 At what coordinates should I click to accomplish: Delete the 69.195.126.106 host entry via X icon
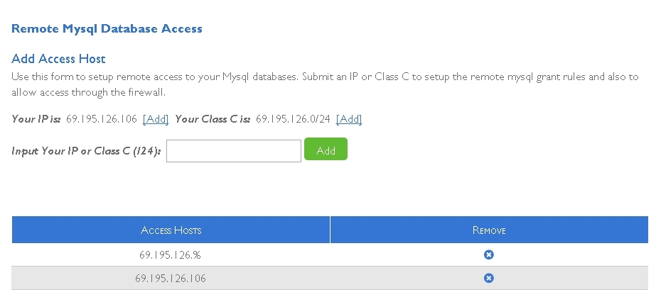click(488, 278)
